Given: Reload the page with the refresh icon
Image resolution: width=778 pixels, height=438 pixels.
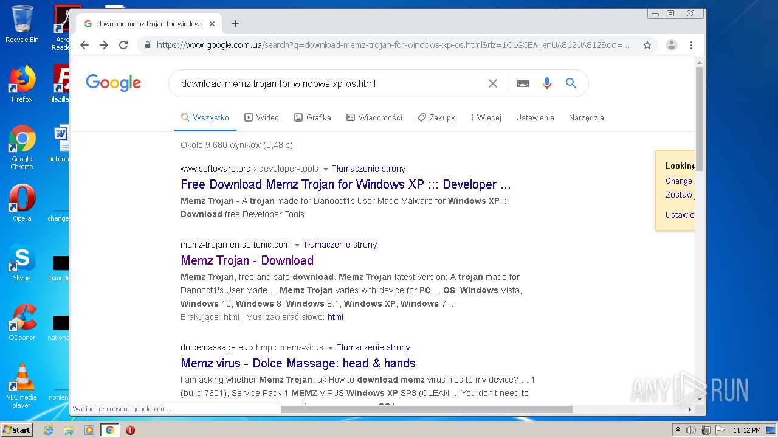Looking at the screenshot, I should click(123, 45).
